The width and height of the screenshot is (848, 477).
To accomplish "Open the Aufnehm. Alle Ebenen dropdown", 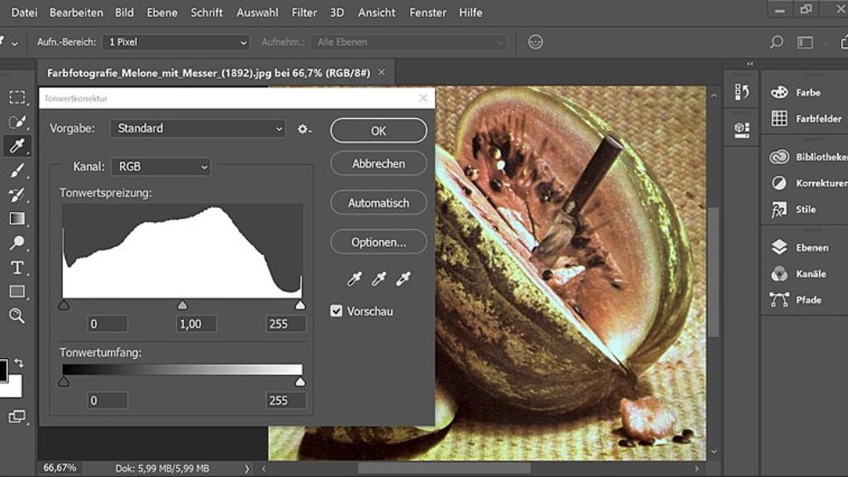I will click(409, 42).
